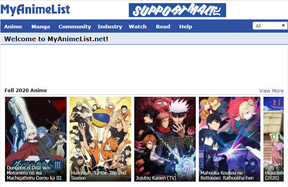Viewport: 288px width, 187px height.
Task: Click the Jujutsu Kaisen (TV) title text
Action: 156,178
